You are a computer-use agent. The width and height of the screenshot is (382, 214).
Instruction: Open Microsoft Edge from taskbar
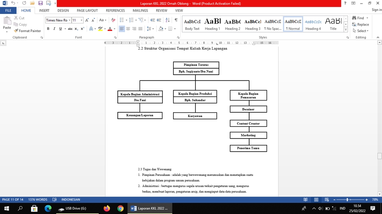click(48, 208)
